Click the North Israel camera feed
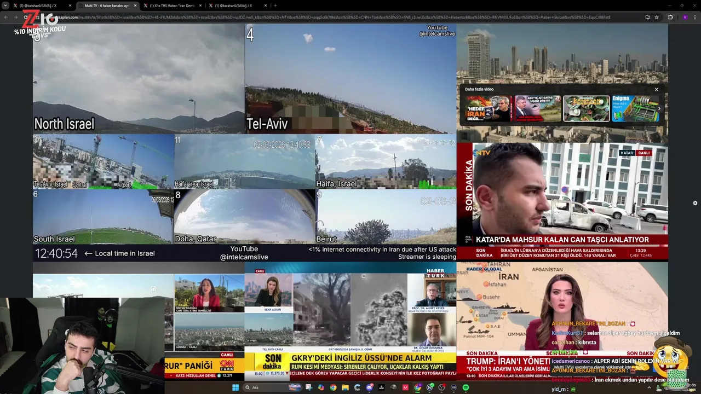 coord(139,78)
